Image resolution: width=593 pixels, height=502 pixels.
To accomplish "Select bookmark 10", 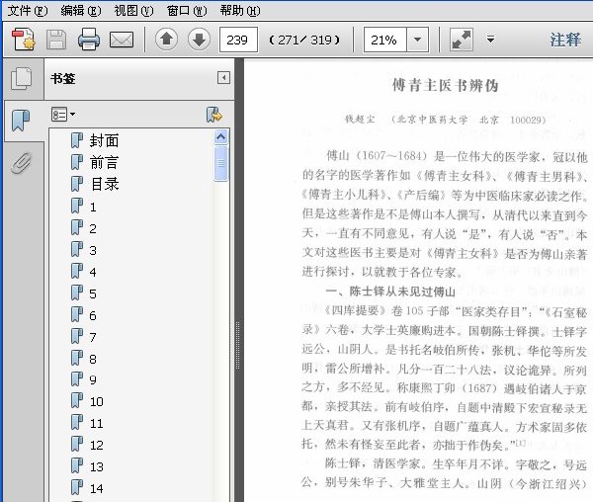I will click(97, 402).
